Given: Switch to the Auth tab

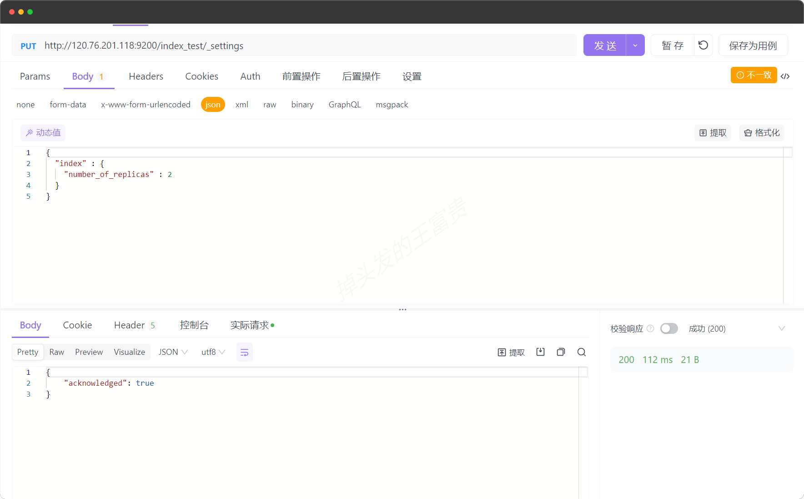Looking at the screenshot, I should tap(250, 76).
